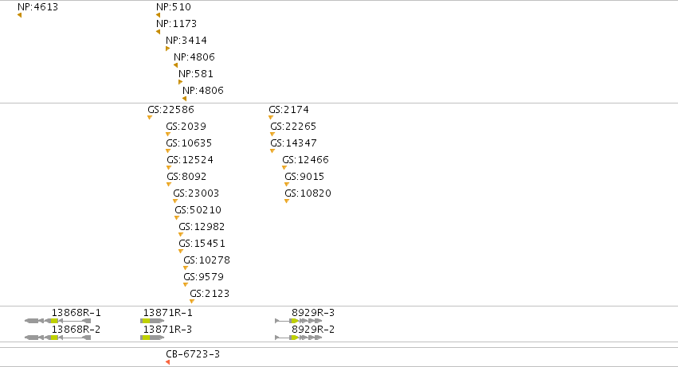Click triangle marker under GS:23003
Image resolution: width=678 pixels, height=367 pixels.
pyautogui.click(x=175, y=201)
